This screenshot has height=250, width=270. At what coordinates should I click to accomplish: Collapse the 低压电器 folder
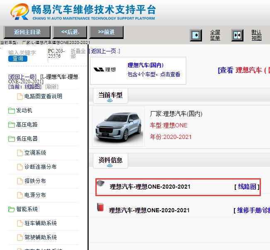point(27,138)
